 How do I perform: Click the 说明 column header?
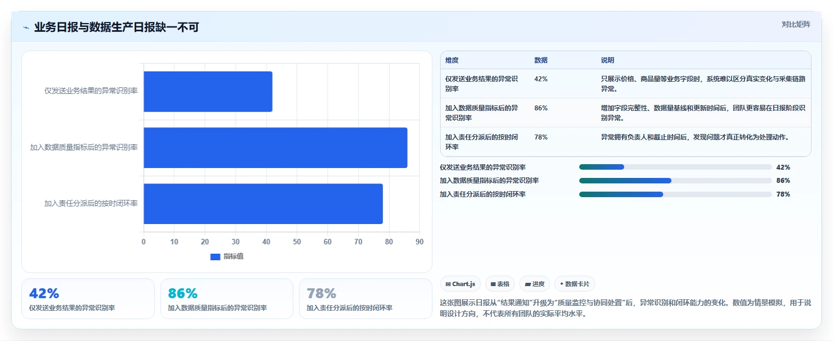pyautogui.click(x=608, y=60)
